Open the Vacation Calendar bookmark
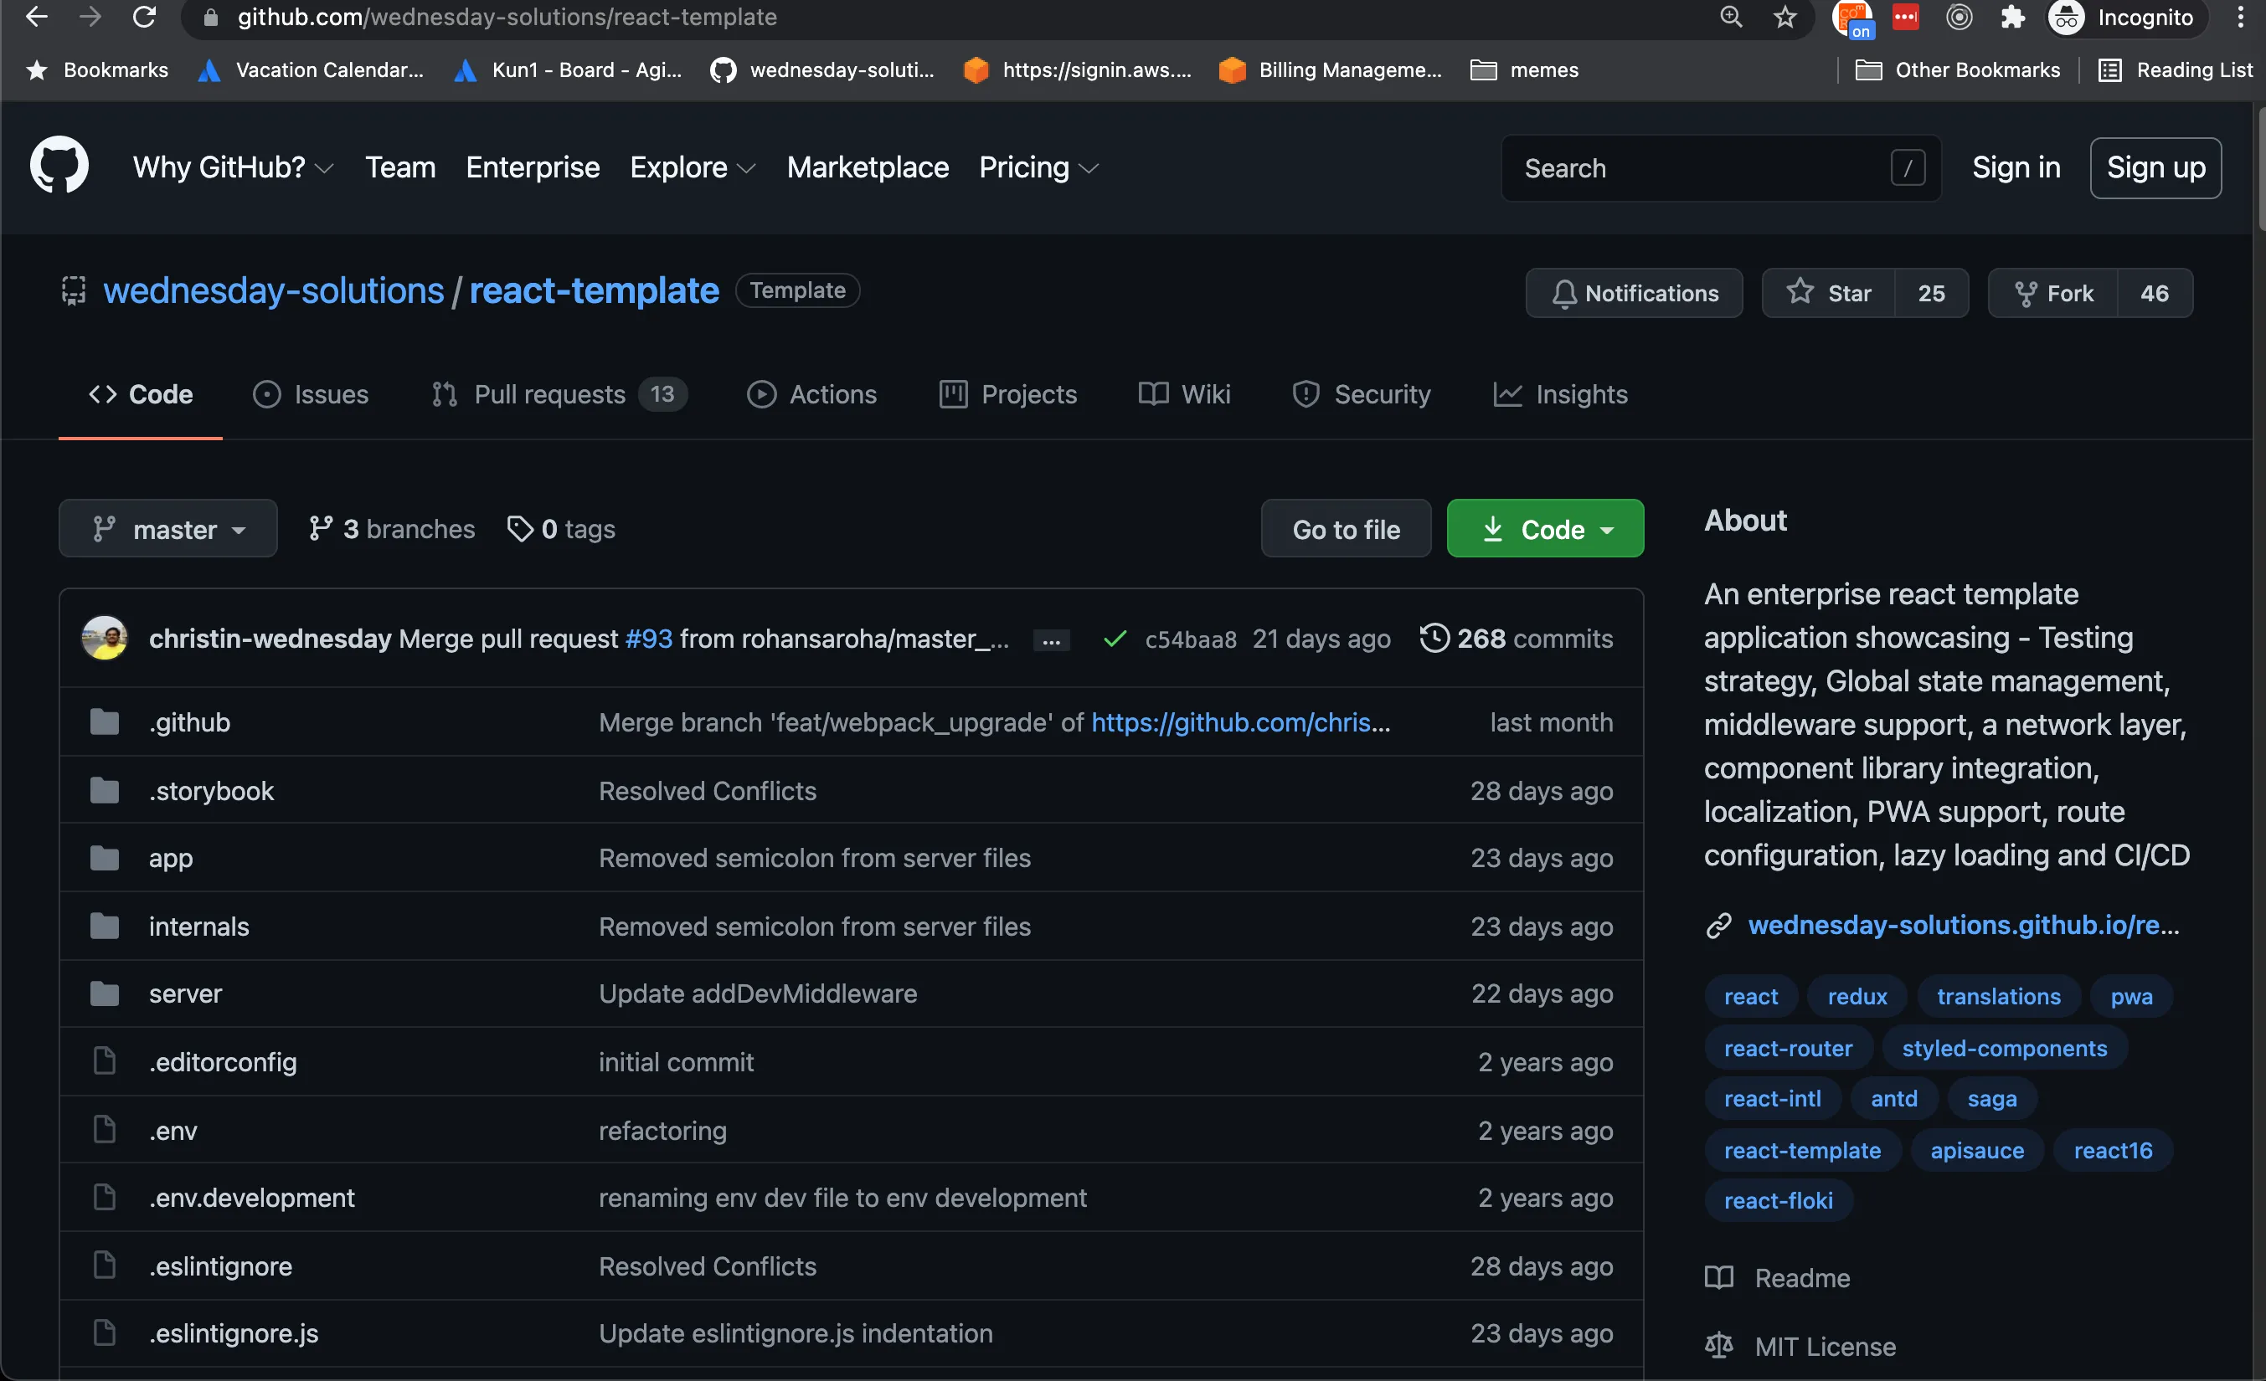Viewport: 2266px width, 1381px height. [x=311, y=69]
